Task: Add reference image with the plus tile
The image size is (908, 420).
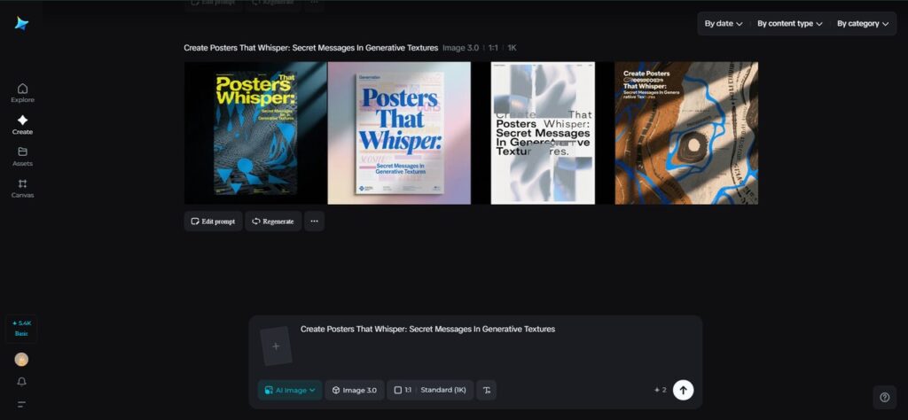Action: (x=276, y=346)
